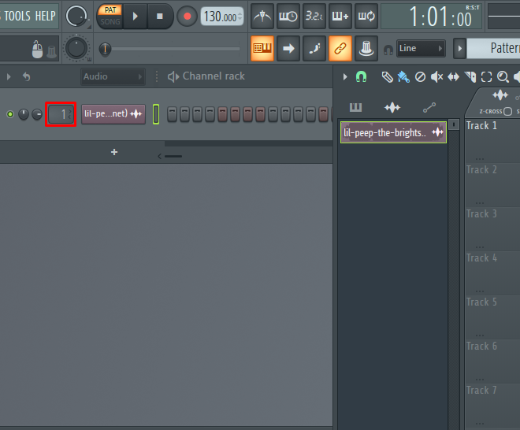Toggle the ninth step sequencer button

(273, 114)
